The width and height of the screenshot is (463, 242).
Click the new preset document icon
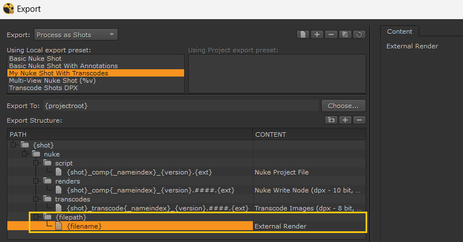303,35
